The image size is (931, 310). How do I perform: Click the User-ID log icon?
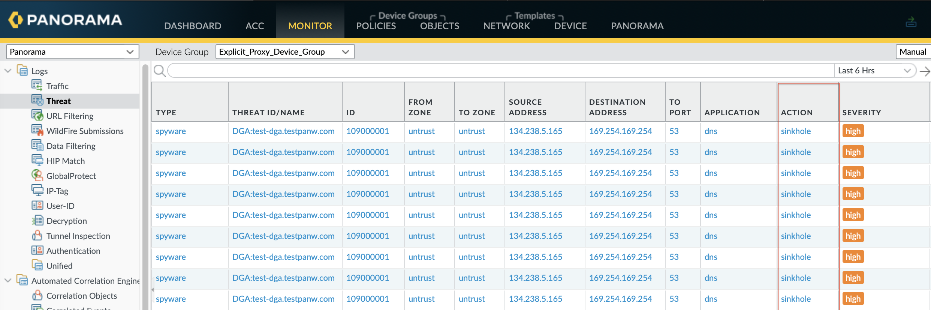(37, 206)
